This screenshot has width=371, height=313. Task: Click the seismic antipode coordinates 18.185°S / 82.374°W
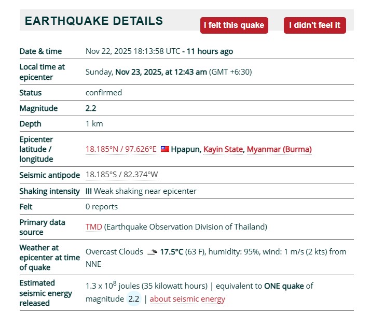coord(121,175)
